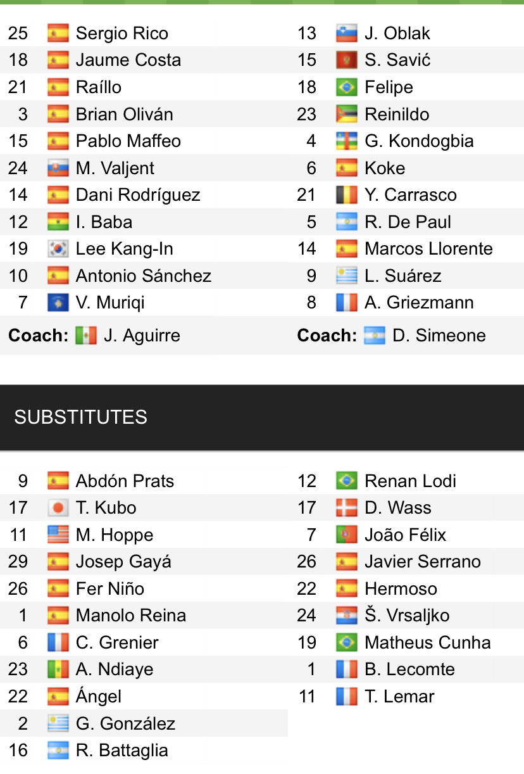Image resolution: width=524 pixels, height=774 pixels.
Task: Select L. Suárez in the lineup
Action: pos(402,276)
